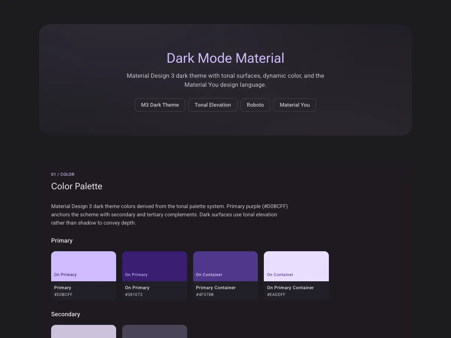Click the second Secondary swatch
451x338 pixels.
point(154,332)
